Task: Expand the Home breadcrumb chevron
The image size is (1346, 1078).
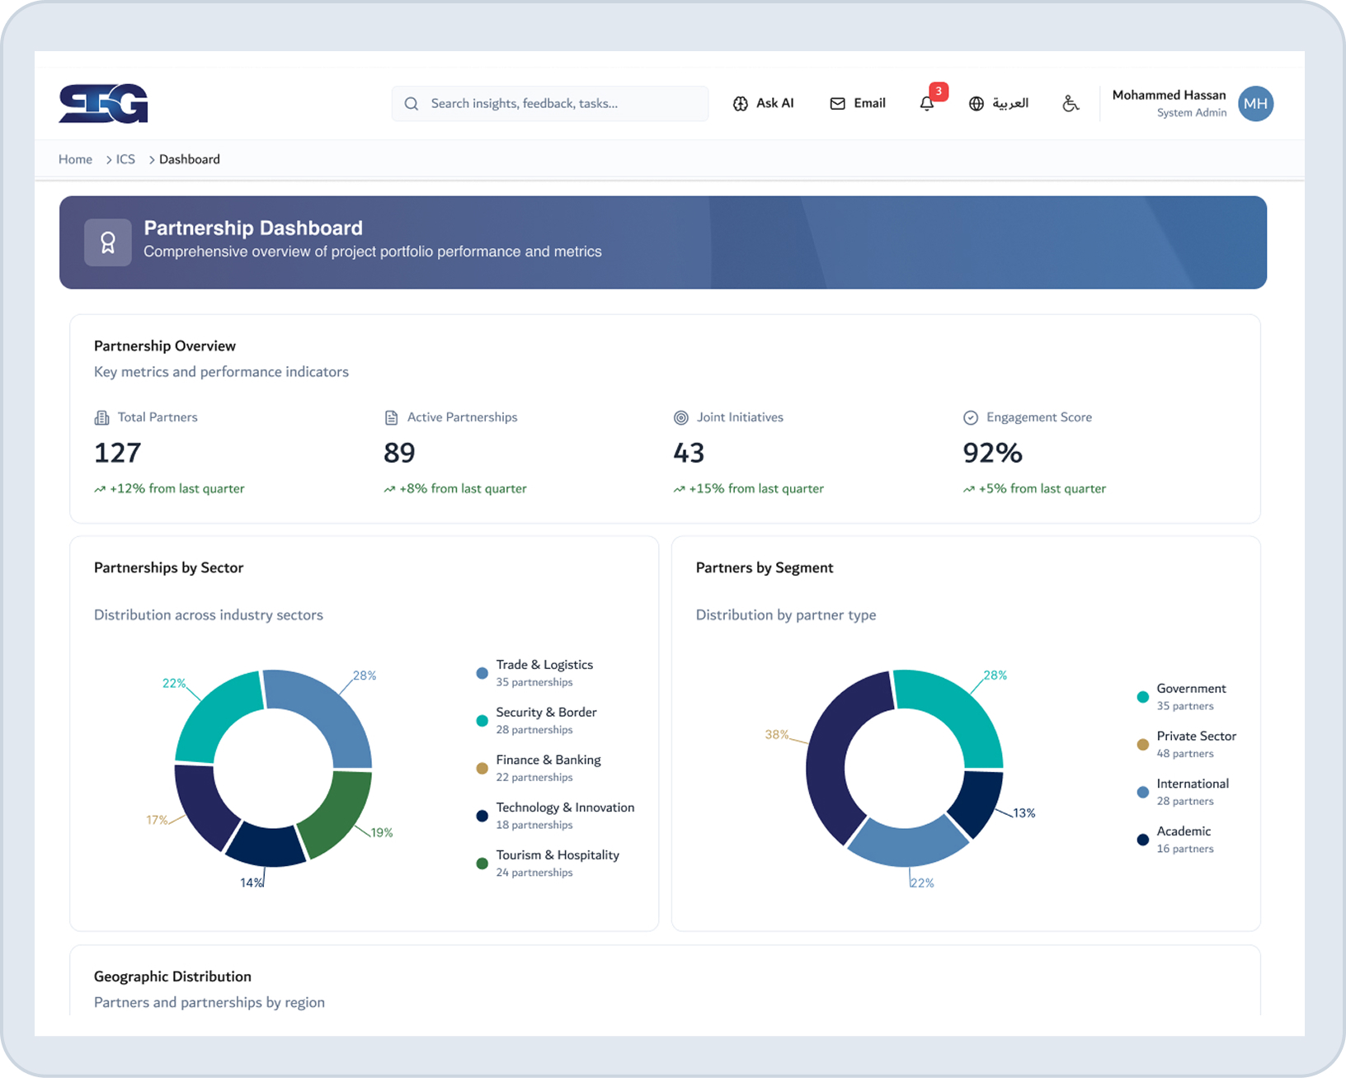Action: tap(108, 159)
